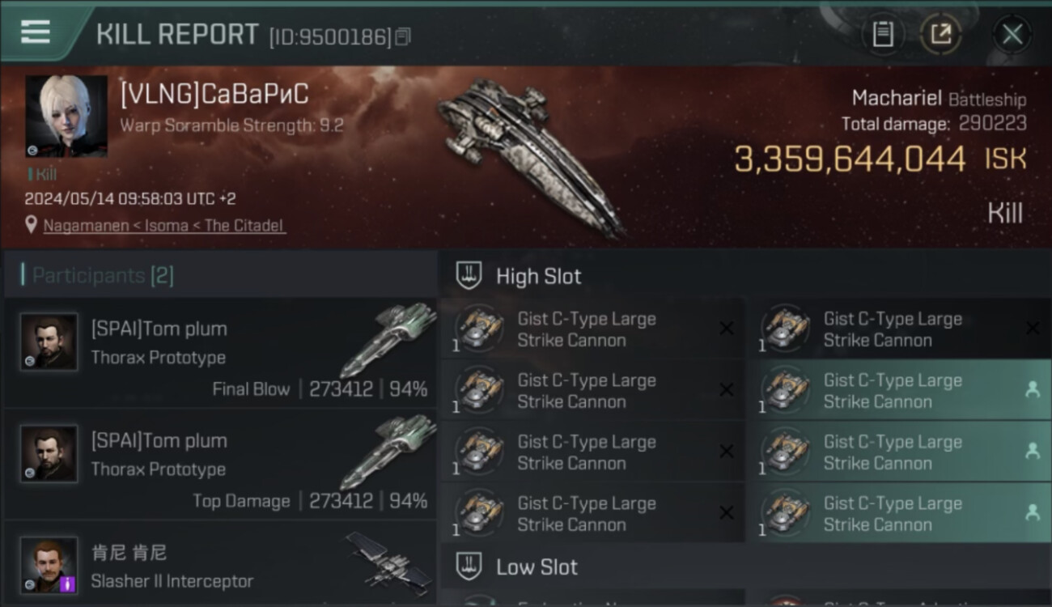Tap the X mark on the bottom-left Strike Cannon

727,512
